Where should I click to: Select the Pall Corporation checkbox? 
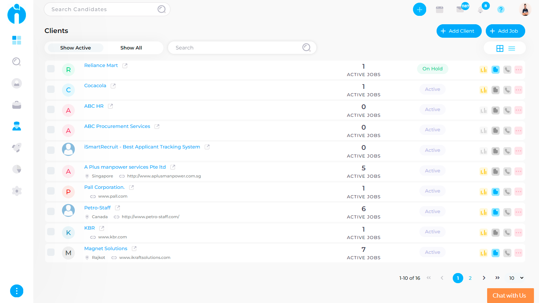[x=51, y=191]
